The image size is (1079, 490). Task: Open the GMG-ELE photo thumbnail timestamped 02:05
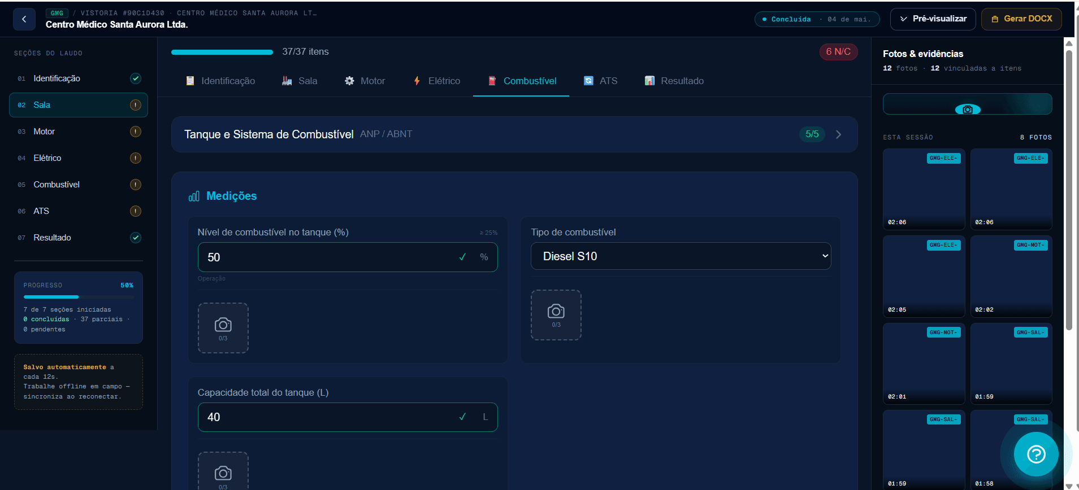(924, 277)
